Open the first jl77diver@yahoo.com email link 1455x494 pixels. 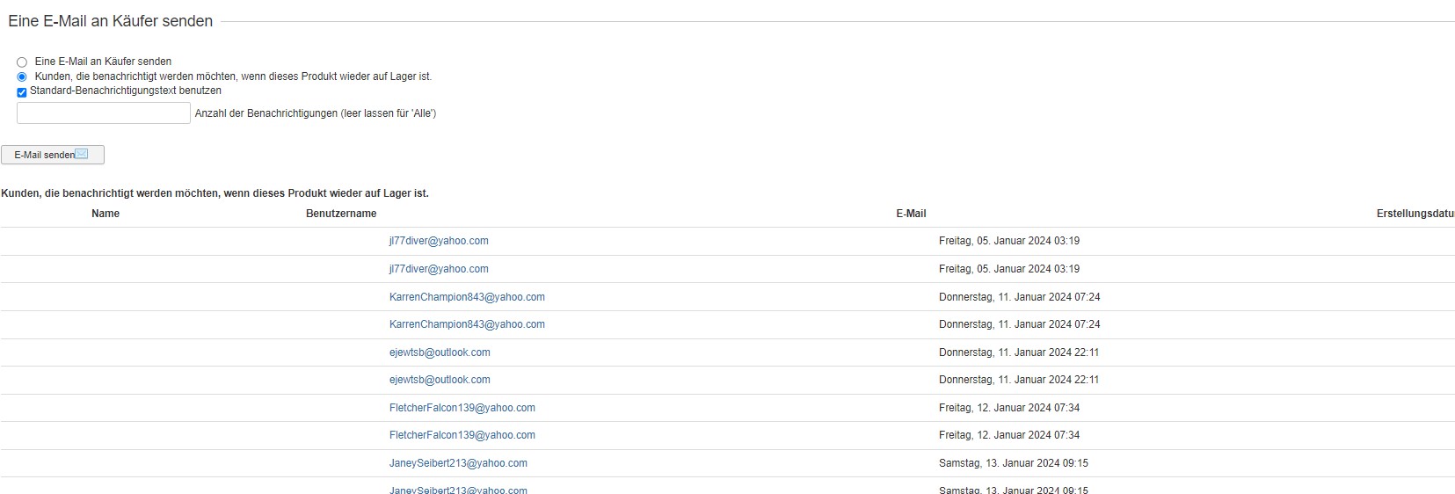(x=439, y=241)
